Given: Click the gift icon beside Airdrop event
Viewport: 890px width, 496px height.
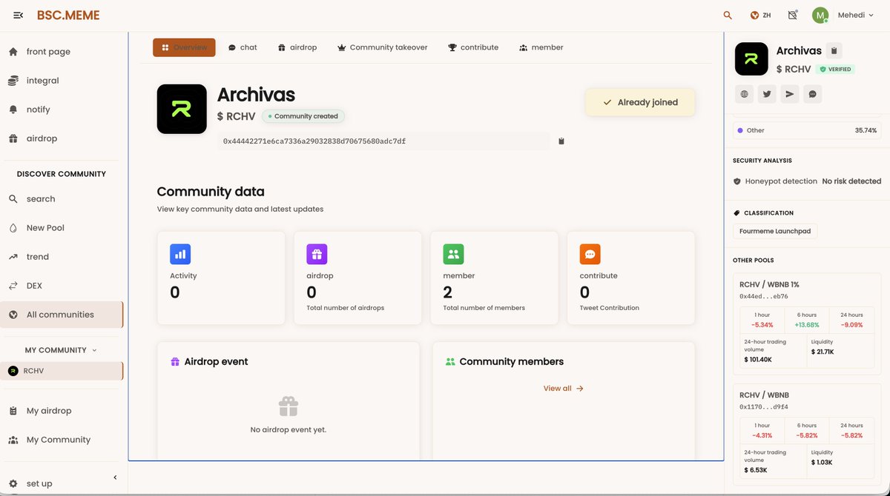Looking at the screenshot, I should click(x=175, y=362).
